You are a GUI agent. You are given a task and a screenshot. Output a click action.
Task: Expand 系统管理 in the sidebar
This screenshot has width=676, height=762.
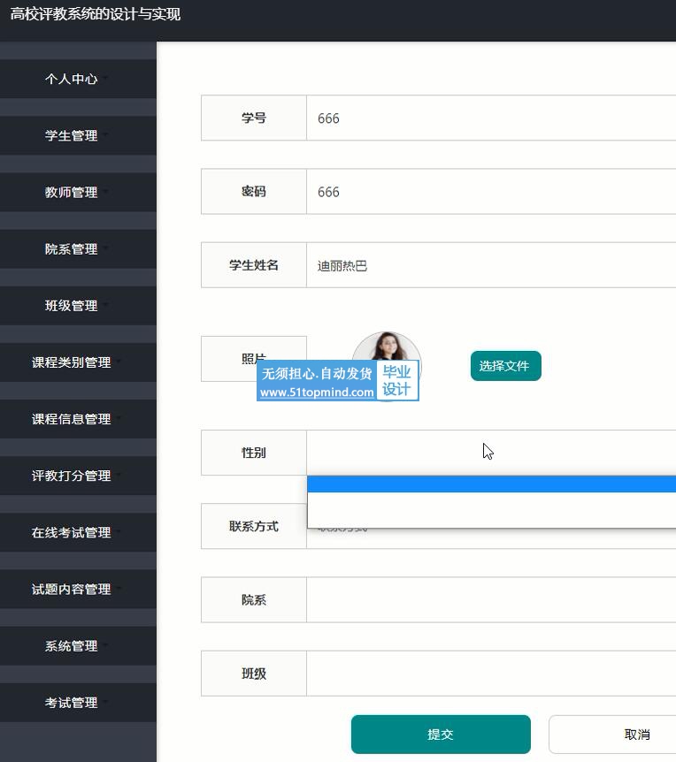click(78, 646)
